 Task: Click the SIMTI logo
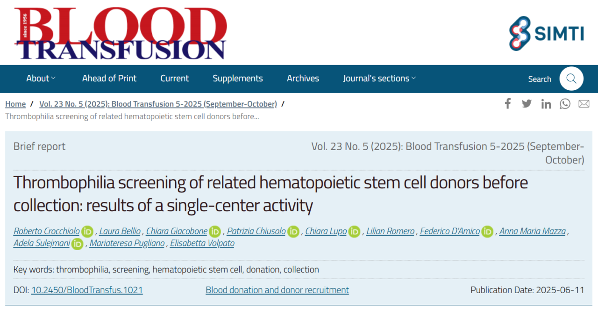[547, 33]
